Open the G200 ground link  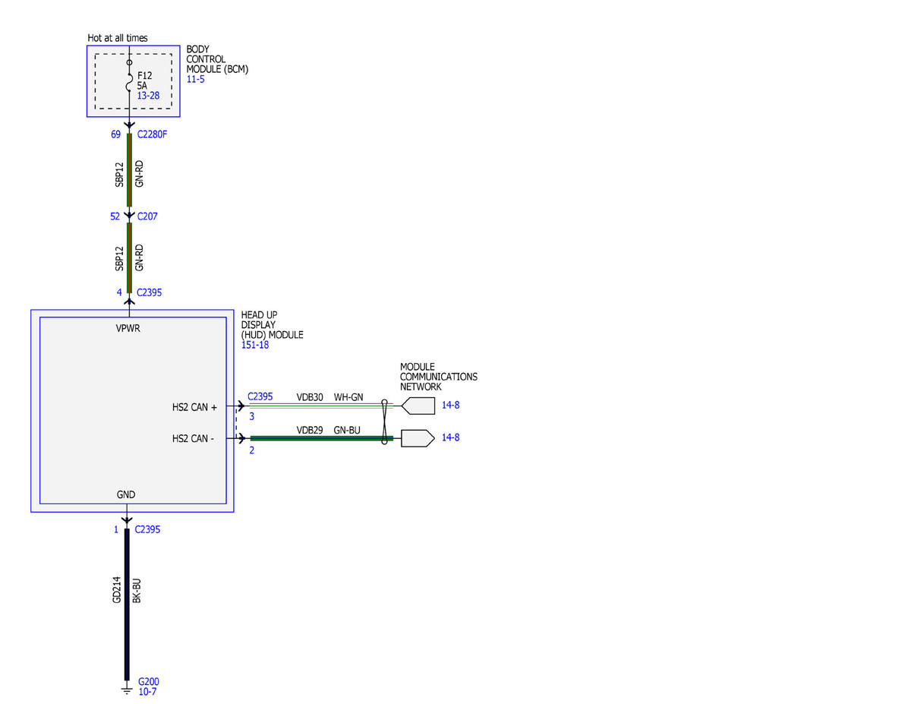pos(149,681)
